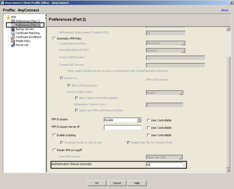Image resolution: width=234 pixels, height=189 pixels.
Task: Click the Server List icon
Action: click(x=13, y=45)
